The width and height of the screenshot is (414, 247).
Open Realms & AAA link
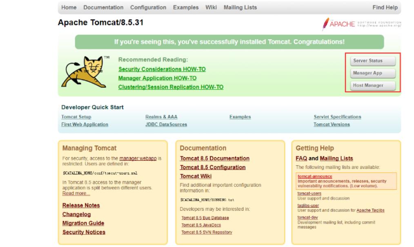point(161,117)
